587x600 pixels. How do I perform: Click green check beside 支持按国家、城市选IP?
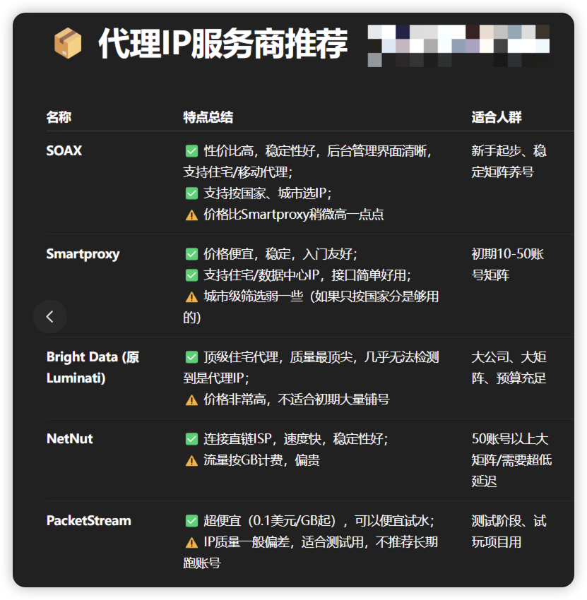(x=191, y=193)
